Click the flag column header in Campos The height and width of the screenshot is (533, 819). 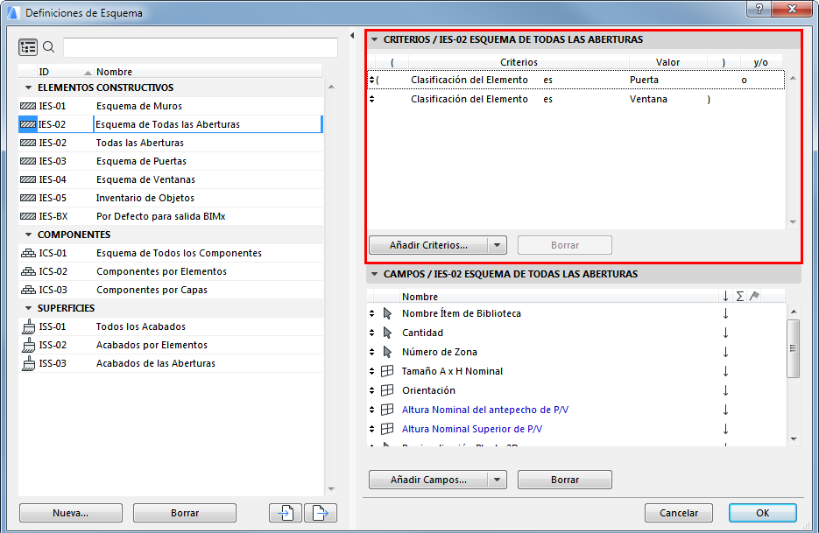pos(753,297)
